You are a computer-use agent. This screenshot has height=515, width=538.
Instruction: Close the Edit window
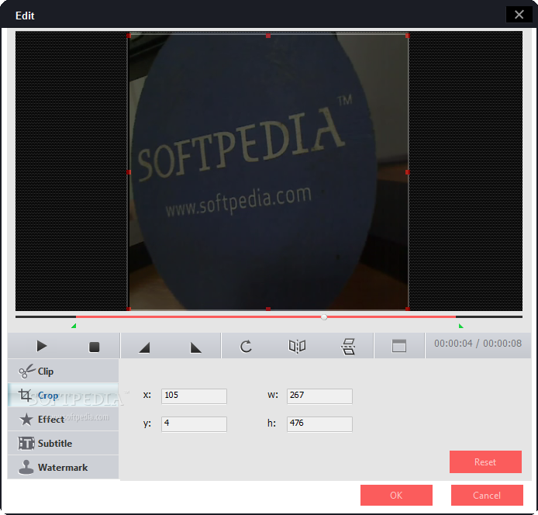pyautogui.click(x=519, y=15)
